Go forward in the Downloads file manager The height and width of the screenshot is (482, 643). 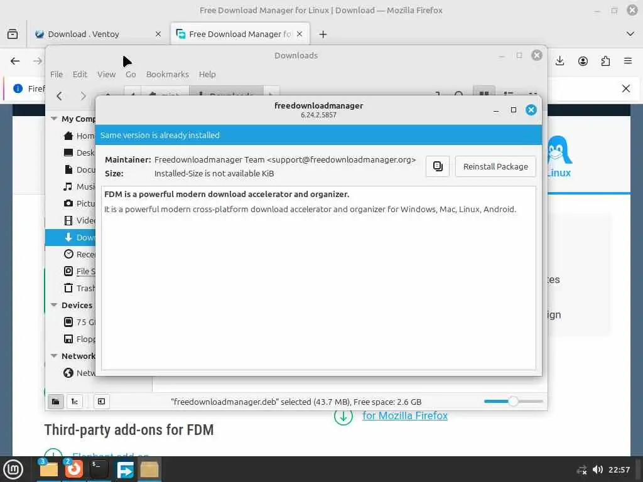click(84, 96)
